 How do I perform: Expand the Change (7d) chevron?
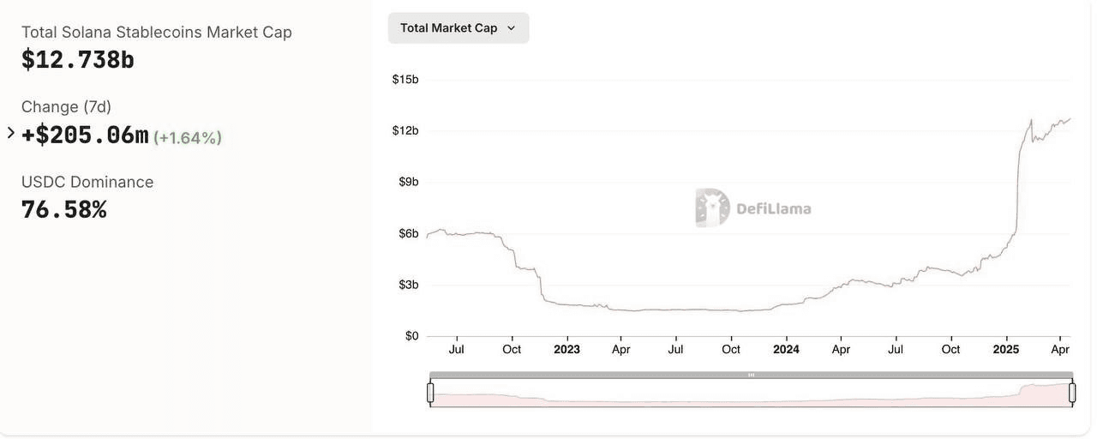click(x=10, y=133)
